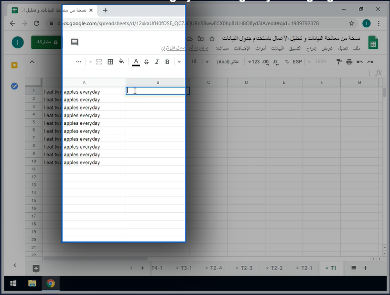Collapse the toolbar with the up chevron
This screenshot has height=295, width=390.
coord(32,62)
